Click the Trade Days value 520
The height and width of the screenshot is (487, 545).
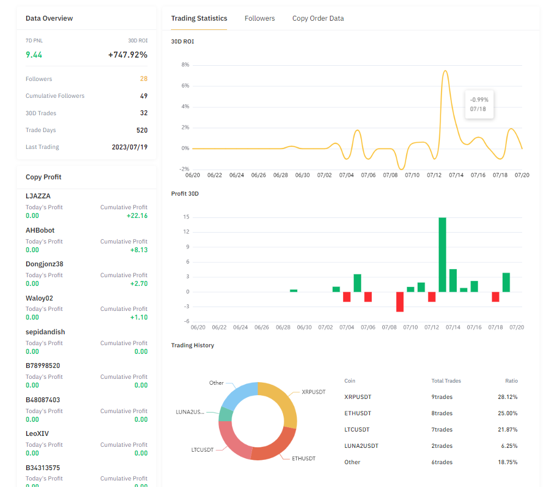point(142,130)
